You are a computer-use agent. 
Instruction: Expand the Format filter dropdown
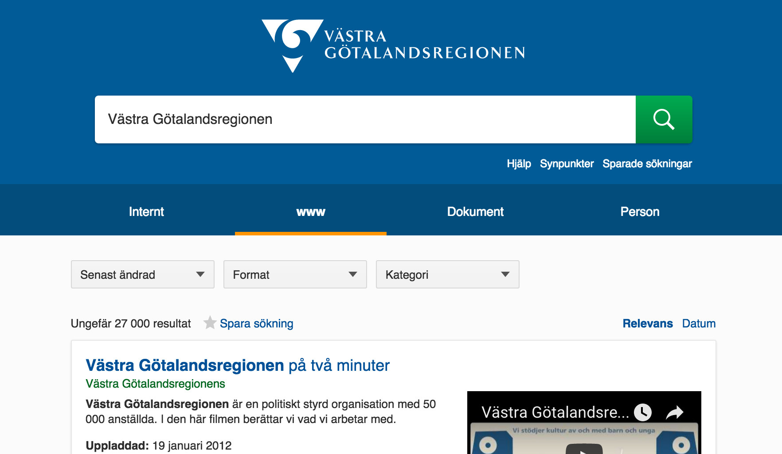tap(295, 275)
